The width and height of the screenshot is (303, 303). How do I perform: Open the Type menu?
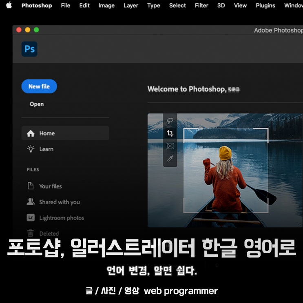click(154, 6)
